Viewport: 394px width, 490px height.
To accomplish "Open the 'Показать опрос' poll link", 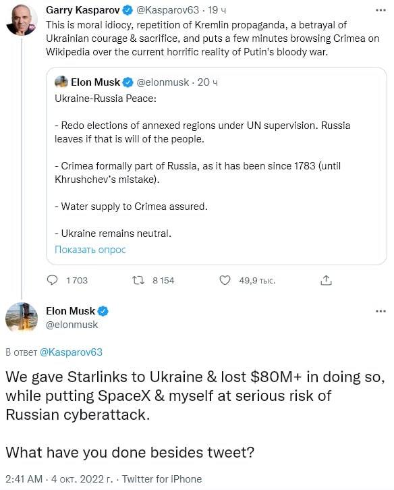I will point(90,250).
